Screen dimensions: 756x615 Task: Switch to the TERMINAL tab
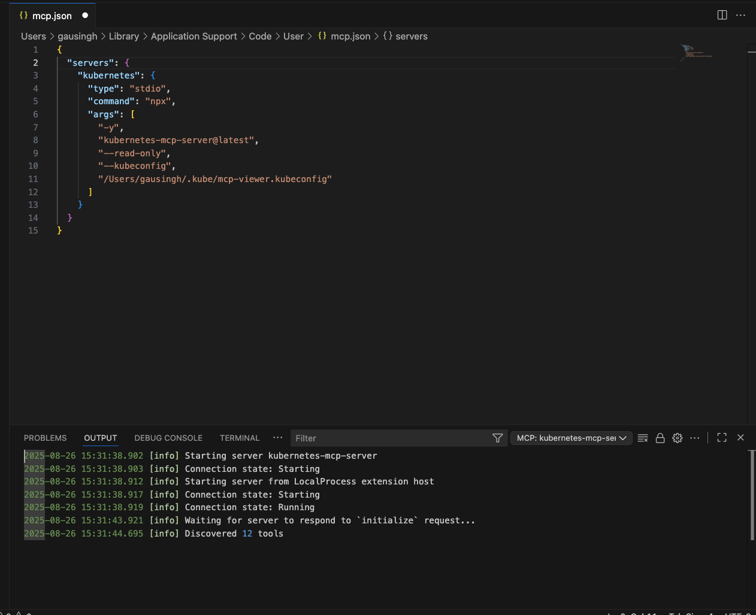click(x=240, y=438)
